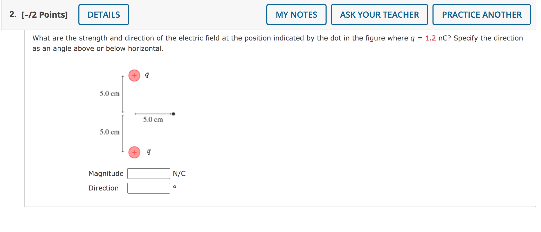Click ASK YOUR TEACHER
541x232 pixels.
click(x=379, y=15)
